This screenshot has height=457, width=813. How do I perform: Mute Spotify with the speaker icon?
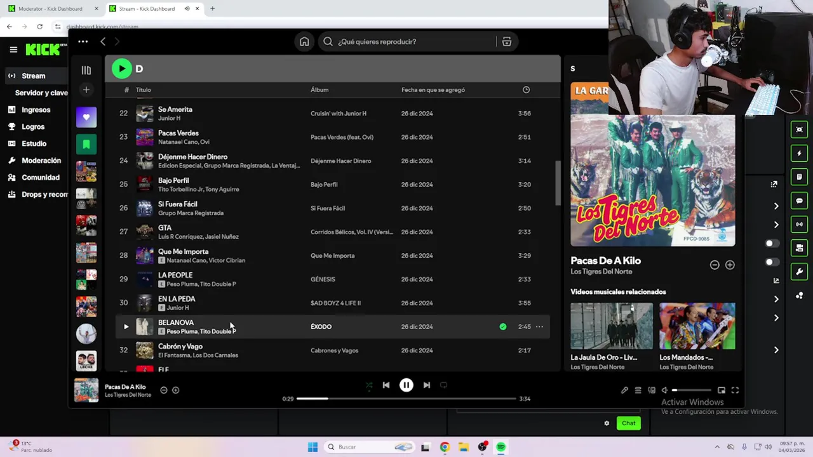pos(664,390)
